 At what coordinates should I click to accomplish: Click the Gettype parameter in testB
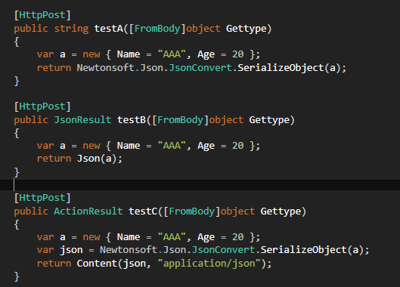(269, 120)
